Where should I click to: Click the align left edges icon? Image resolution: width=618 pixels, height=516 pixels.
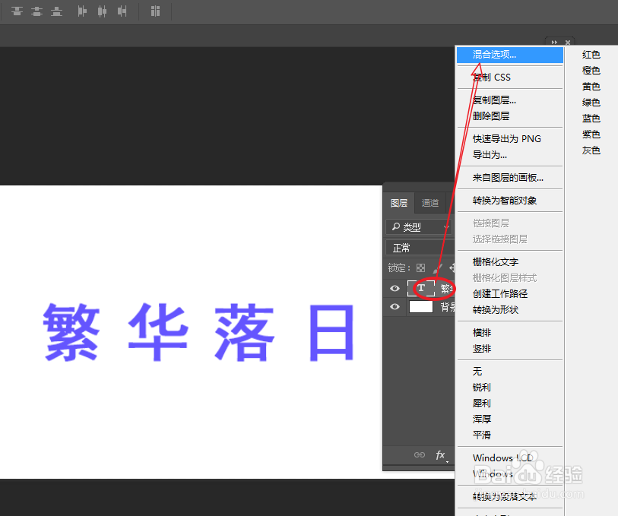(81, 11)
